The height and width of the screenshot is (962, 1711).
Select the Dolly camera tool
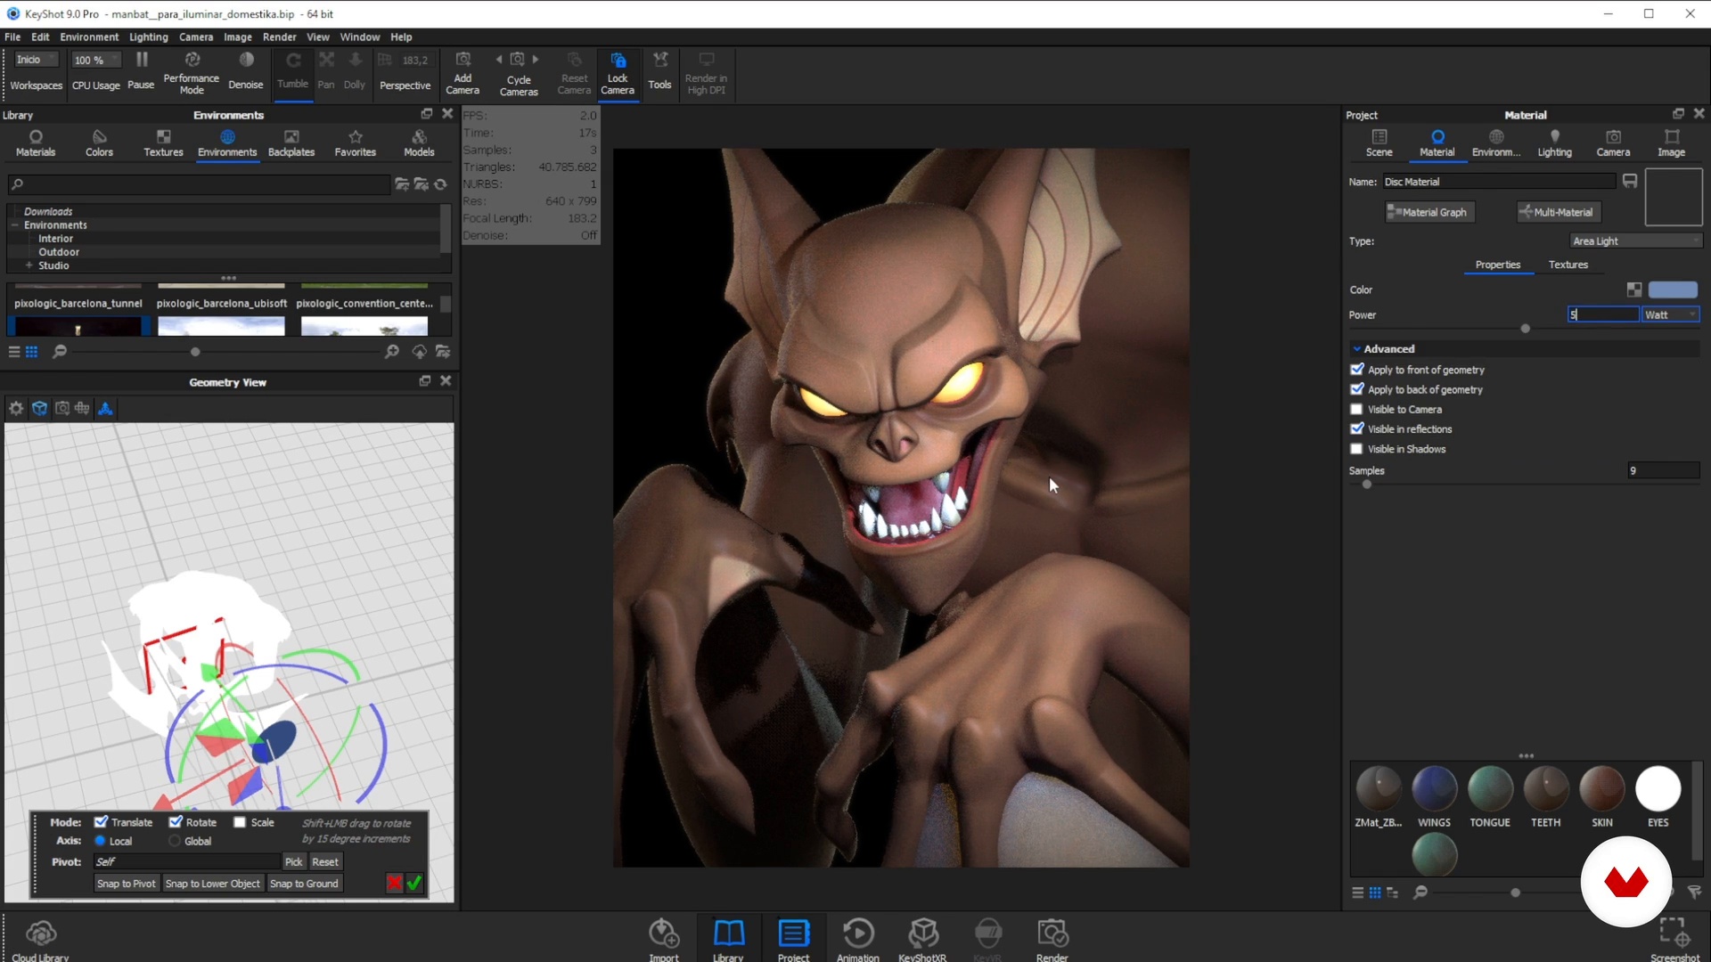355,71
